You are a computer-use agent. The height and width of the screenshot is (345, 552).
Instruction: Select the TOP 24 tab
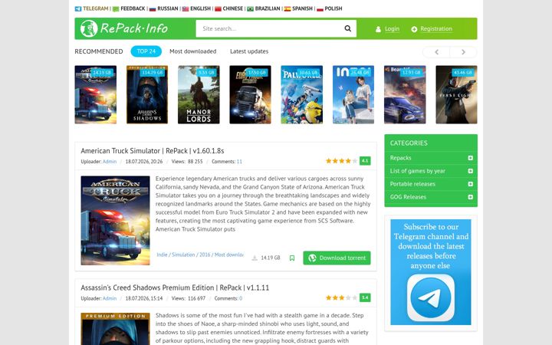coord(146,51)
